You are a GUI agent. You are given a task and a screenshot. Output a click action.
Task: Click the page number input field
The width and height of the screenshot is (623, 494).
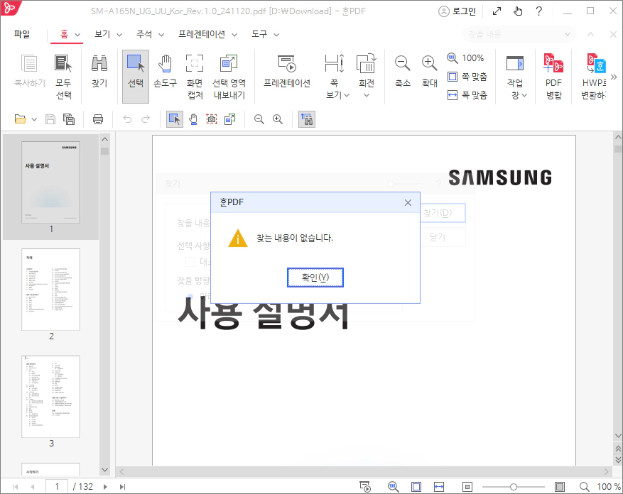(57, 486)
